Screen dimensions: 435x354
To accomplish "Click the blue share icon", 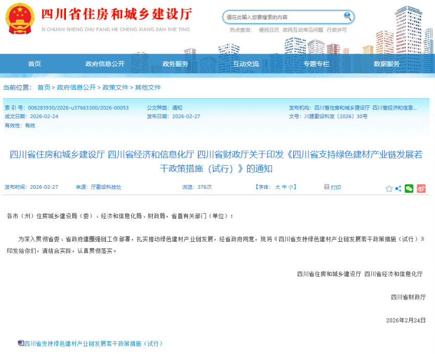I will pyautogui.click(x=398, y=188).
